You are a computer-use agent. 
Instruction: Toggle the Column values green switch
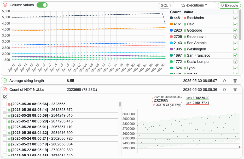tap(42, 5)
